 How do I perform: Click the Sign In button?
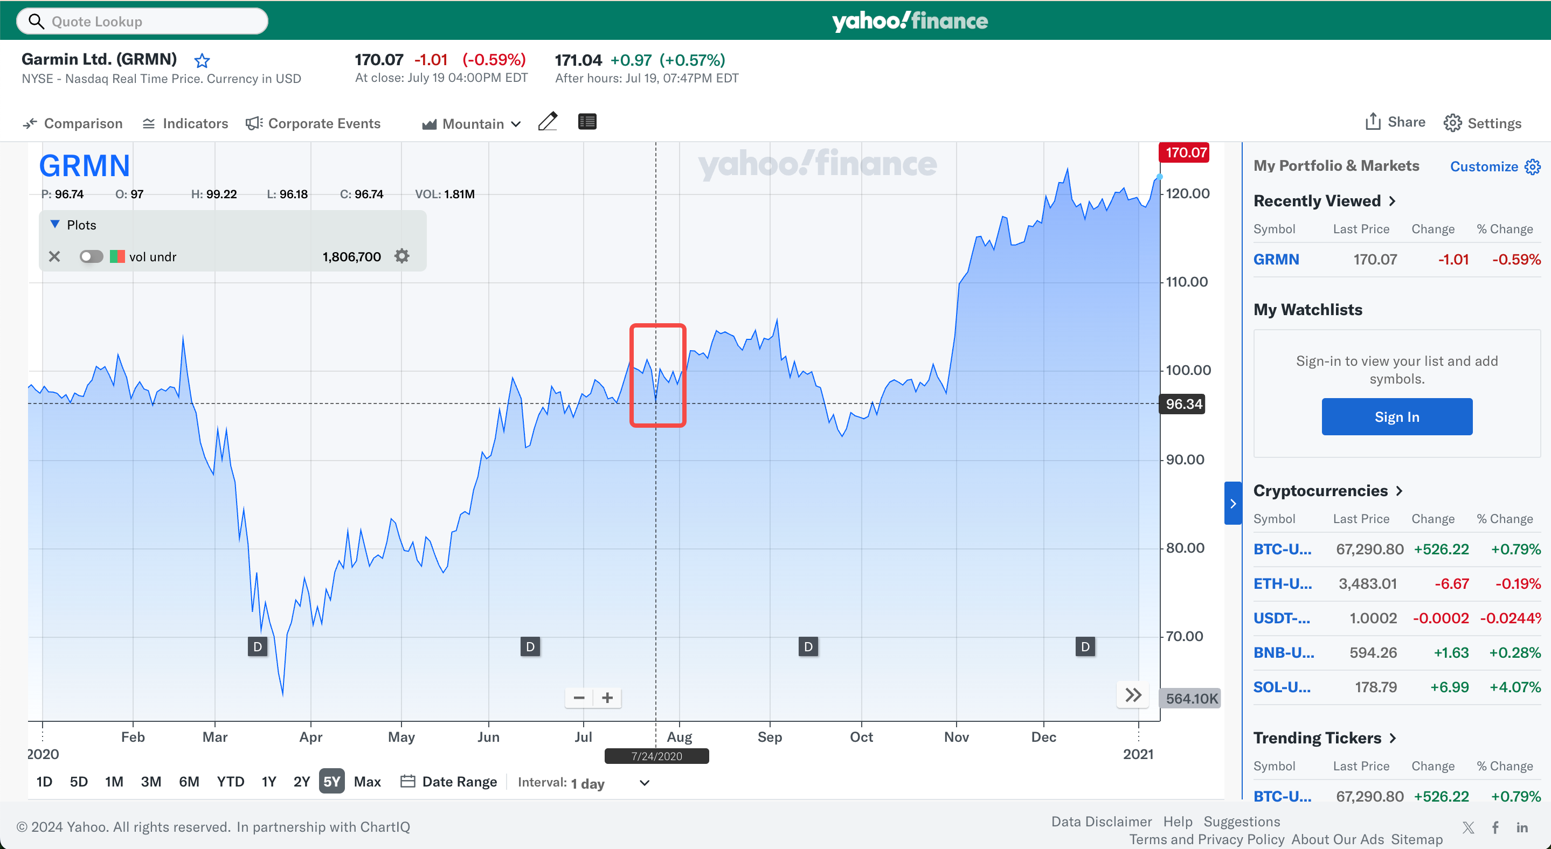[1397, 416]
